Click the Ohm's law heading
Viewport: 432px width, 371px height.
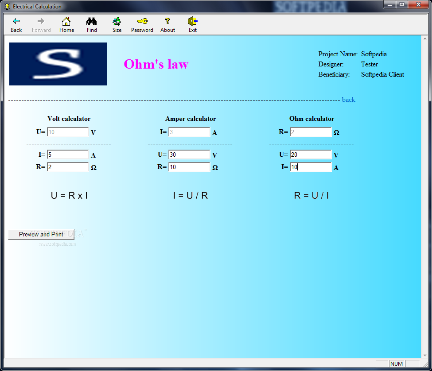pyautogui.click(x=156, y=64)
